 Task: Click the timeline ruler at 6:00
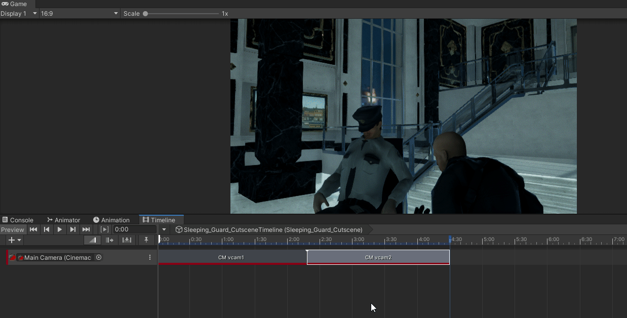(554, 240)
